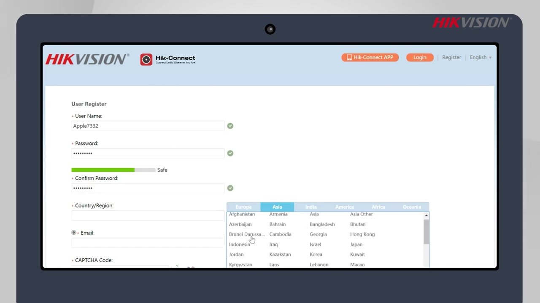Click the Email input field
Screen dimensions: 540x303
[148, 243]
